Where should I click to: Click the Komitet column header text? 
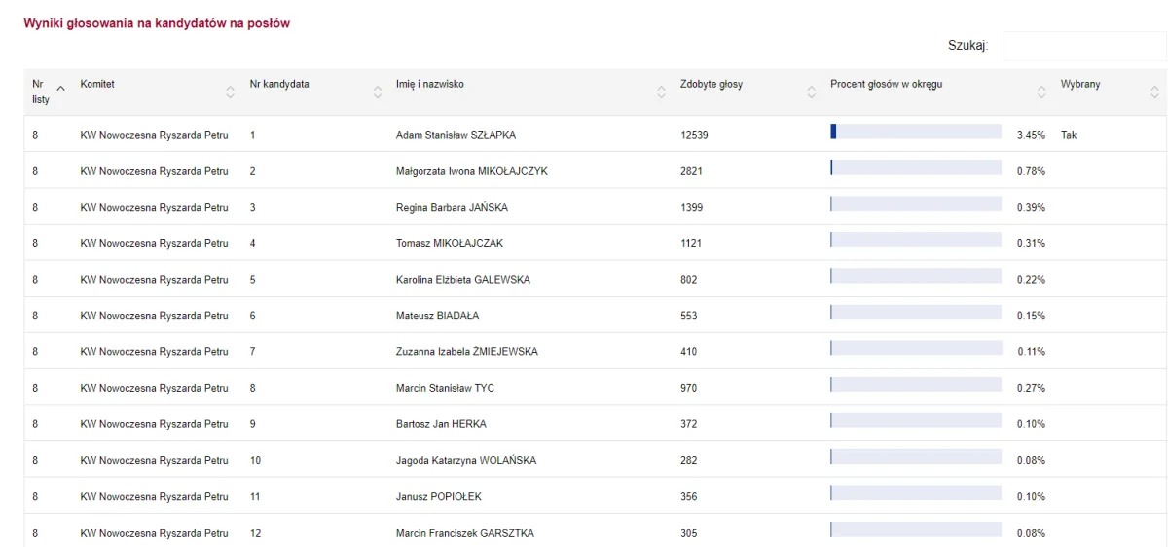pos(97,84)
